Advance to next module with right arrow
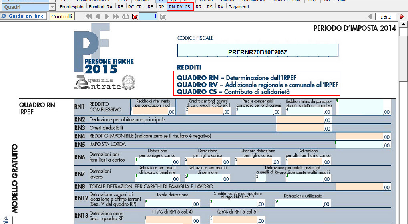Viewport: 408px width, 224px height. point(107,16)
